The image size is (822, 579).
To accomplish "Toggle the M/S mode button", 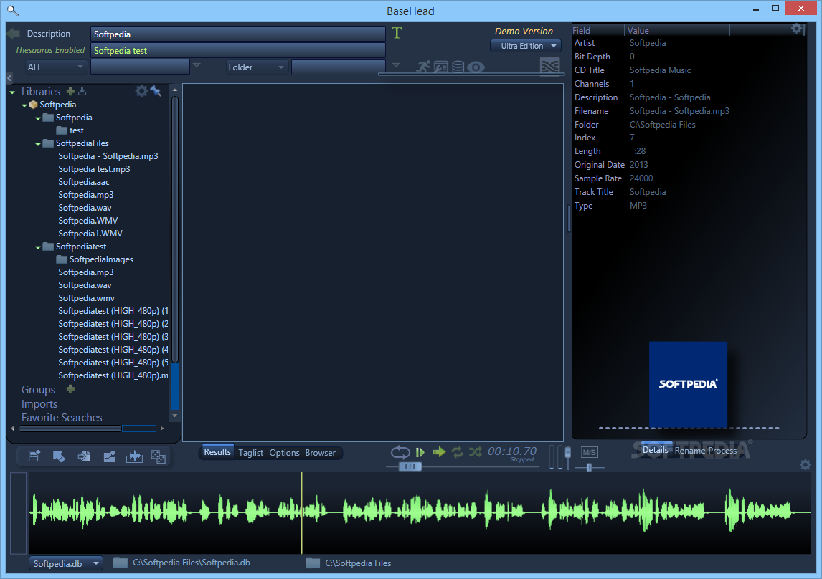I will tap(589, 452).
